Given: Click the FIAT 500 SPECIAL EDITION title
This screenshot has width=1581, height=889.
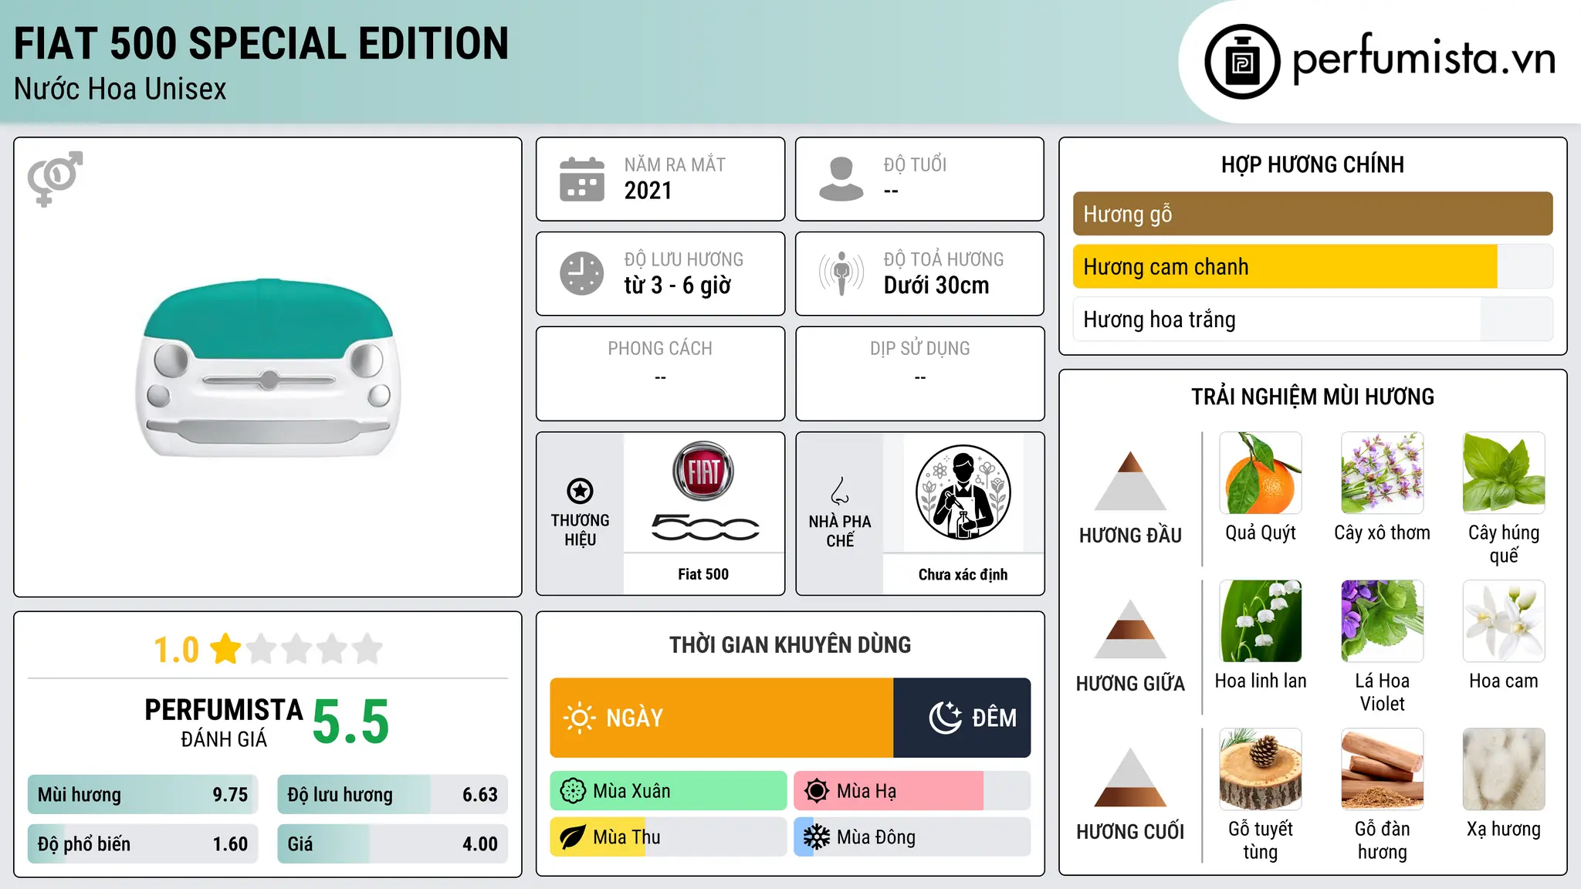Looking at the screenshot, I should pyautogui.click(x=262, y=43).
